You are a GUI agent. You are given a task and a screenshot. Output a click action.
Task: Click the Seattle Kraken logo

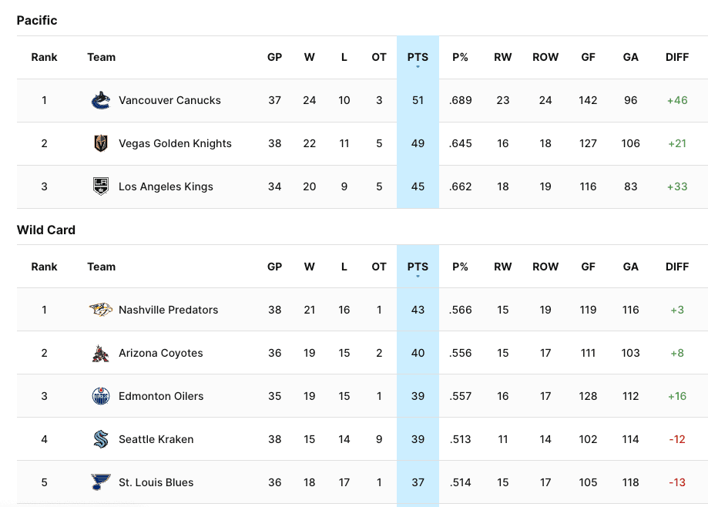pyautogui.click(x=101, y=439)
